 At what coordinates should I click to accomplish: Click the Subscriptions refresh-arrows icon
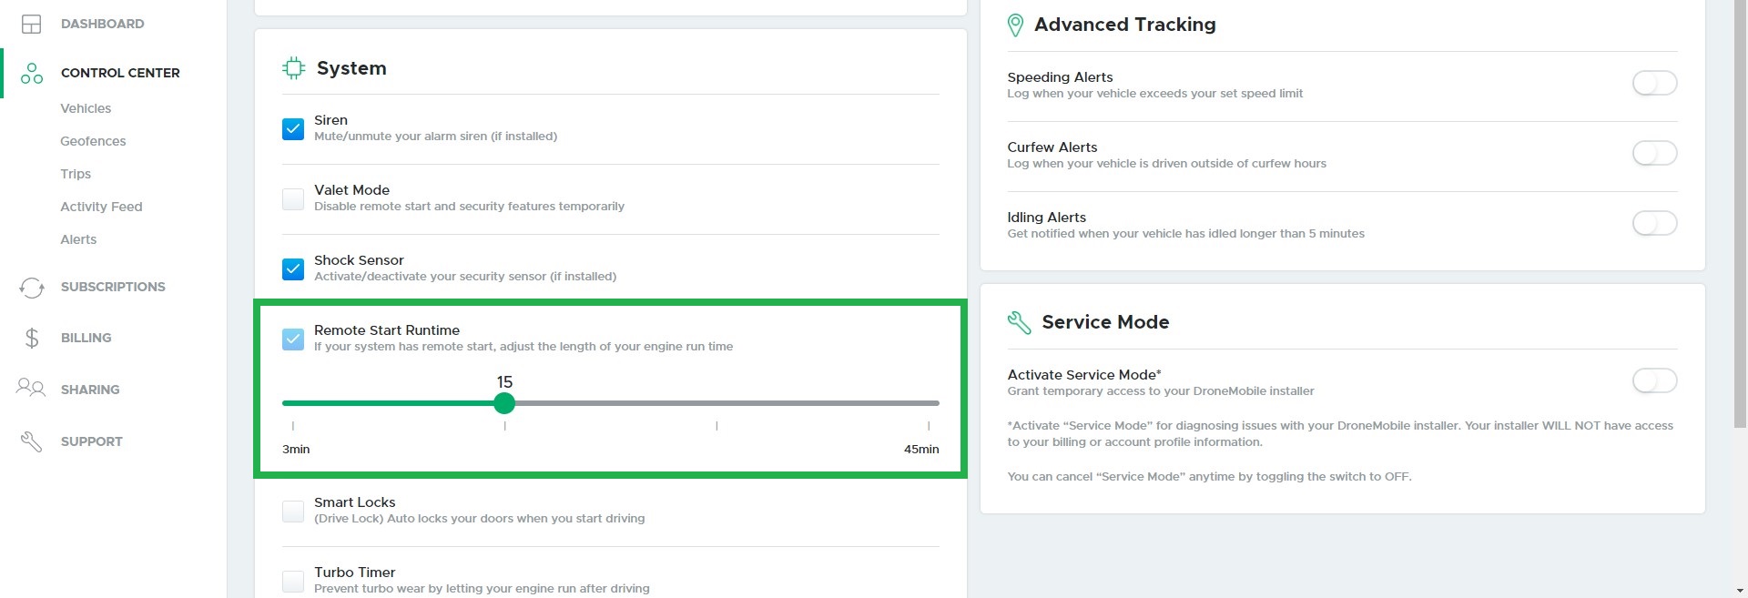click(x=32, y=288)
